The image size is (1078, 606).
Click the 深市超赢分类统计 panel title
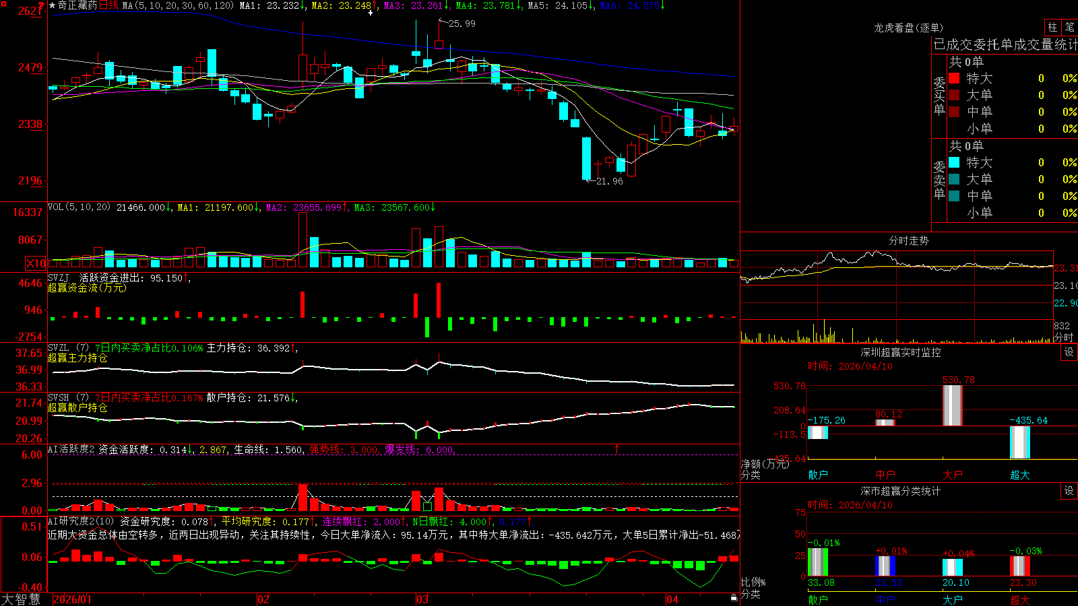coord(901,491)
